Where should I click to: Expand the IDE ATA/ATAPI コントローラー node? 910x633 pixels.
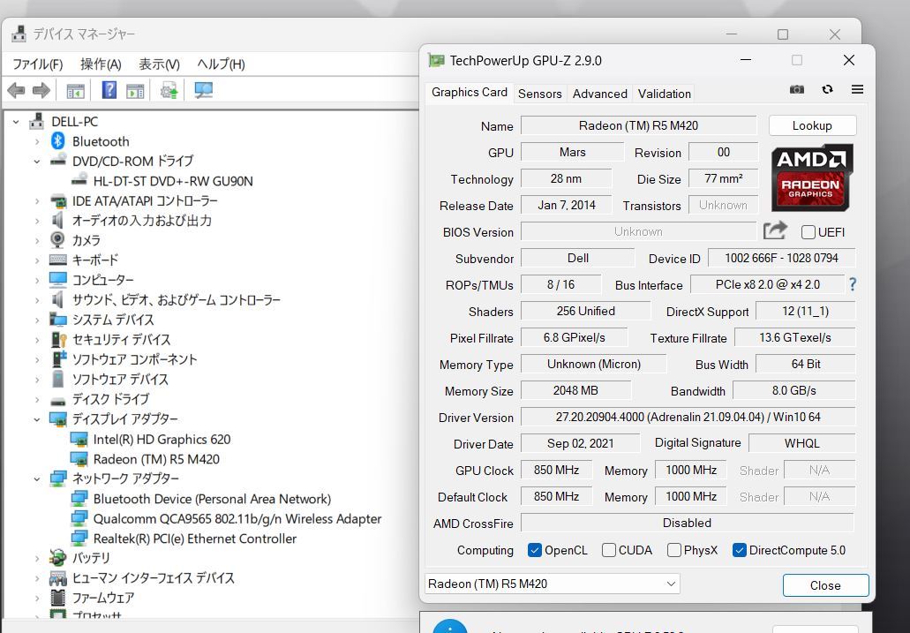pos(37,201)
